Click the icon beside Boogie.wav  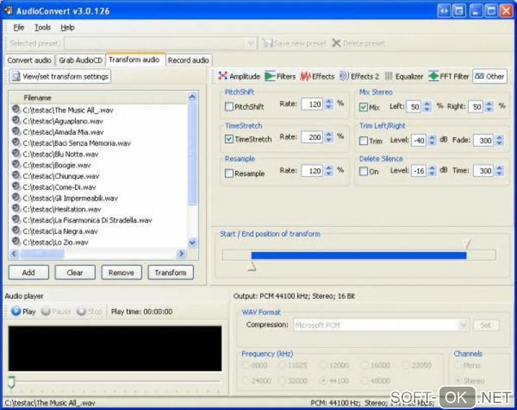(16, 164)
